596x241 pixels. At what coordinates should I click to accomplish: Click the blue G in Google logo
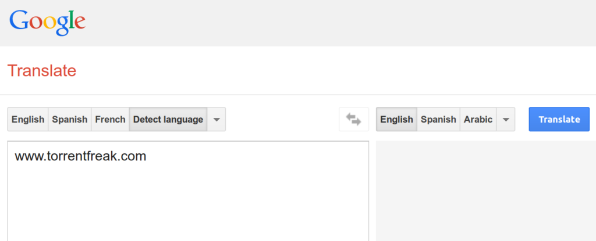pos(19,20)
